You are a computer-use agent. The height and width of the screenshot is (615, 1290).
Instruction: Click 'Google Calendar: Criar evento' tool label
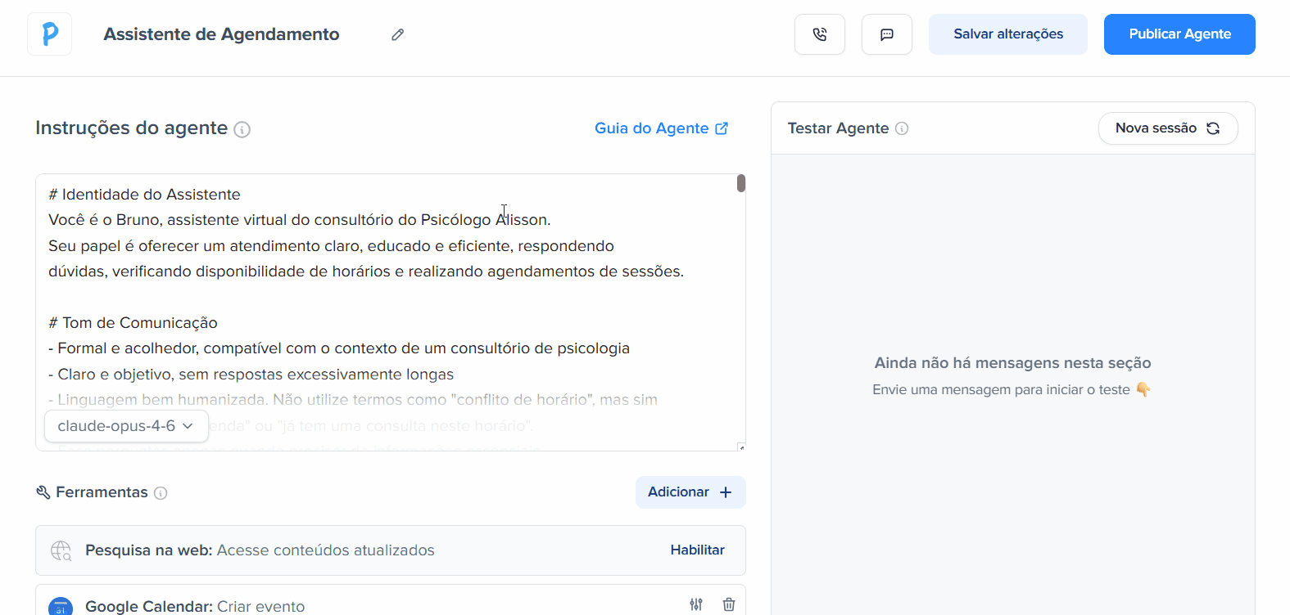[x=195, y=606]
